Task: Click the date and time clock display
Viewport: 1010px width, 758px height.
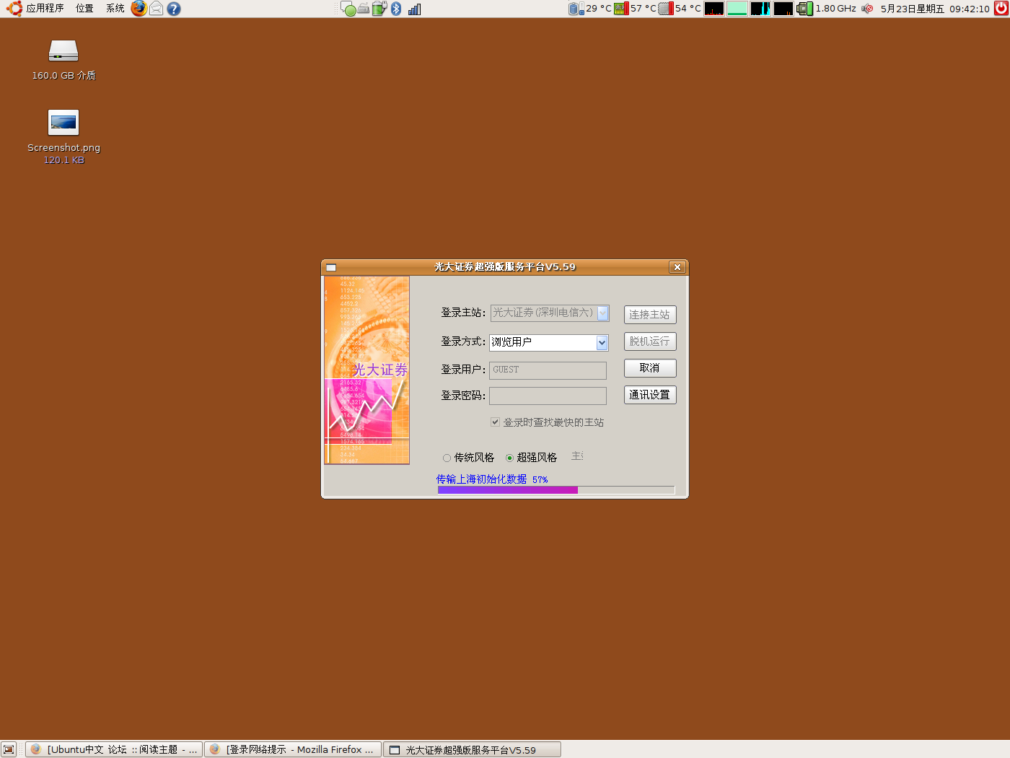Action: 935,9
